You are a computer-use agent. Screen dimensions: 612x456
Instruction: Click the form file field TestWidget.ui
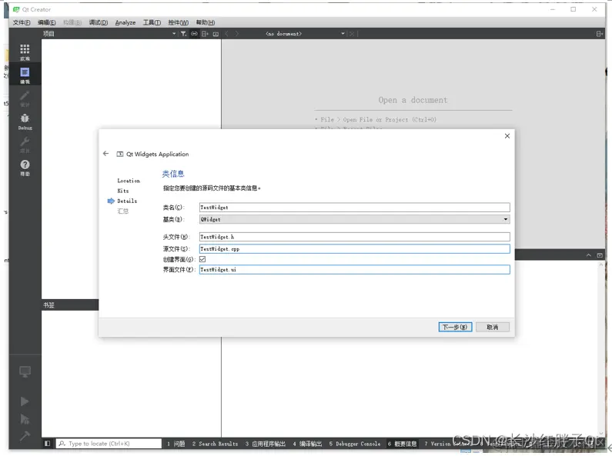tap(354, 269)
